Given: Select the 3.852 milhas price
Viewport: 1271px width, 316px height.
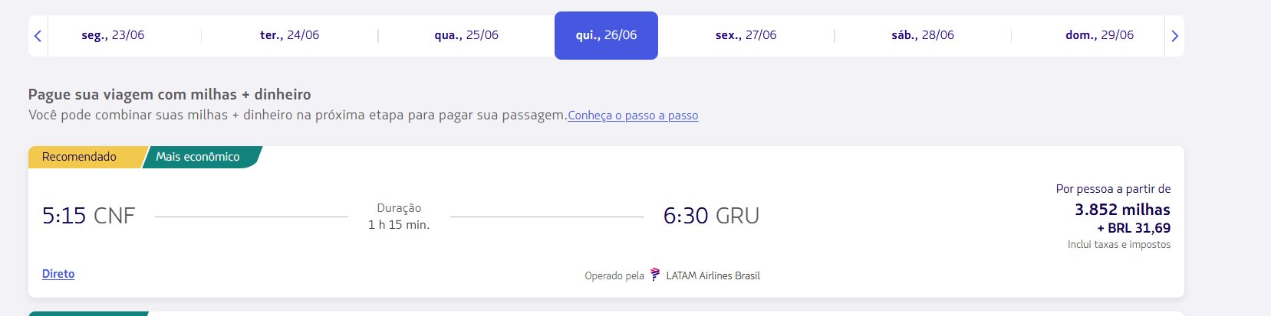Looking at the screenshot, I should [1122, 210].
